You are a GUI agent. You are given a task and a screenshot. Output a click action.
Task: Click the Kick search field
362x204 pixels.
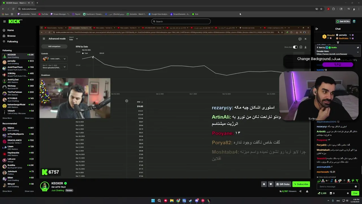point(181,22)
